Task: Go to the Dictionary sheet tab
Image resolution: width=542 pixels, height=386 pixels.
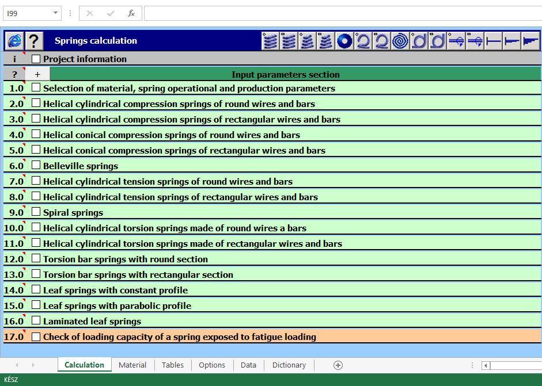Action: tap(289, 365)
